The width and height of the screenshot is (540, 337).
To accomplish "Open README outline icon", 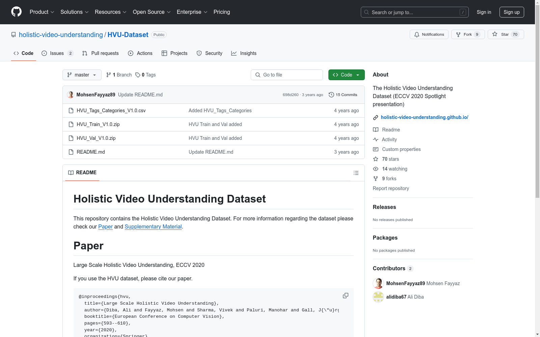I will 356,173.
